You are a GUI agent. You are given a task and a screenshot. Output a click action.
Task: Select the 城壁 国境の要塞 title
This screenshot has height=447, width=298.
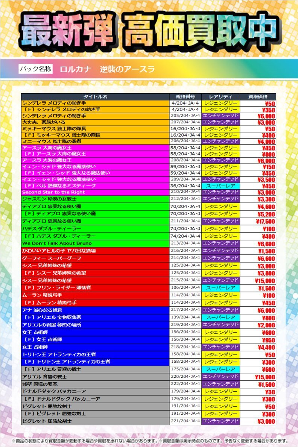coord(95,384)
